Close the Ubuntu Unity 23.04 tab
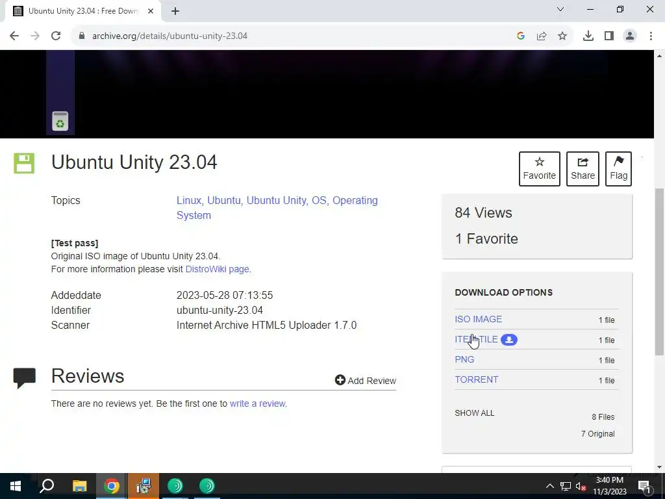Screen dimensions: 665x499 151,11
